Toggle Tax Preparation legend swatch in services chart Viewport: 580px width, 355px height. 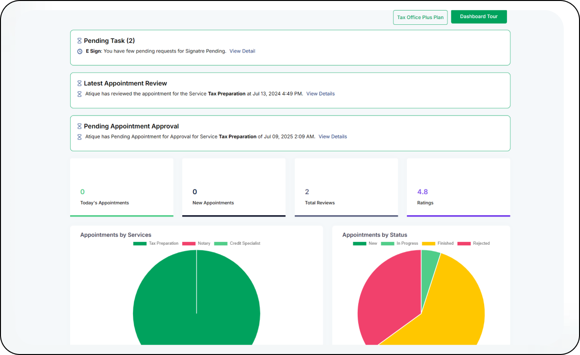(x=140, y=243)
